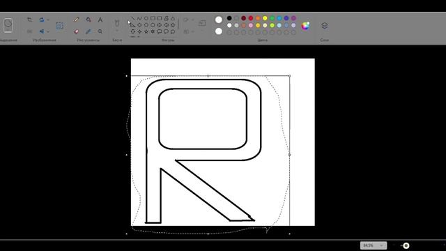The width and height of the screenshot is (446, 251).
Task: Select the Eraser tool
Action: 76,31
